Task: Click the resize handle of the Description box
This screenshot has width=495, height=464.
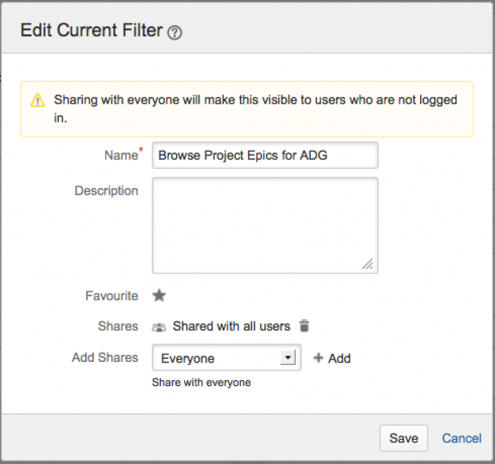Action: tap(367, 264)
